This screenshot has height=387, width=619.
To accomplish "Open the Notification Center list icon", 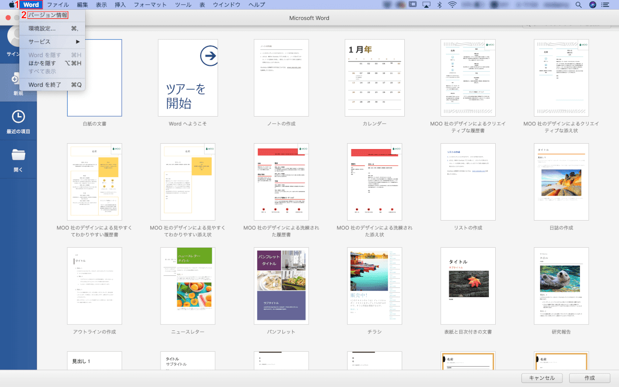I will (x=605, y=4).
